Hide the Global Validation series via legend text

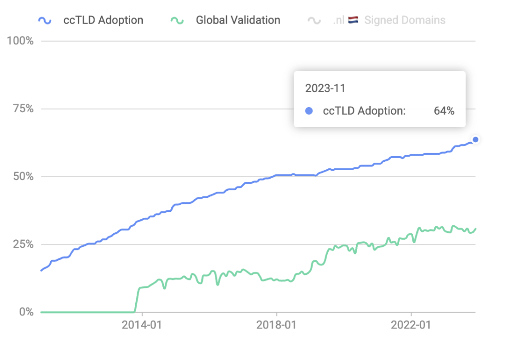coord(238,21)
